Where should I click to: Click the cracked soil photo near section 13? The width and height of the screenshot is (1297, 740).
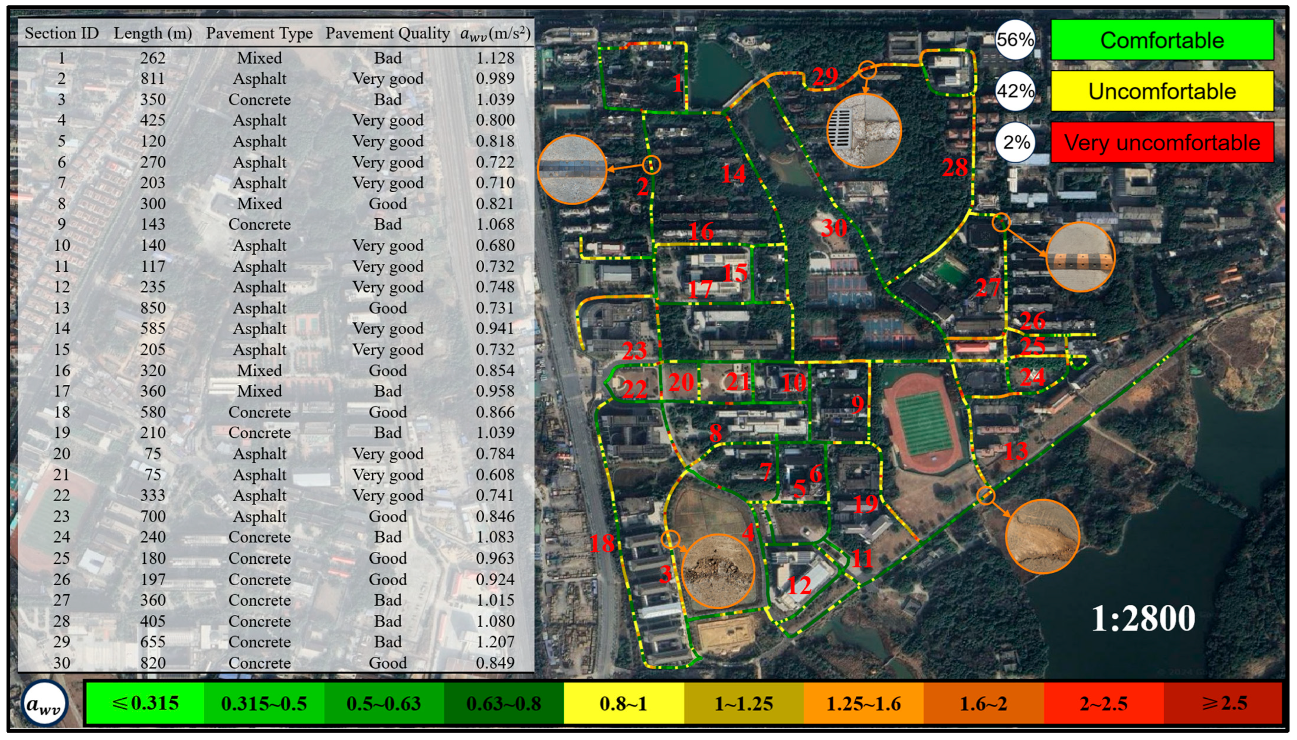1042,537
